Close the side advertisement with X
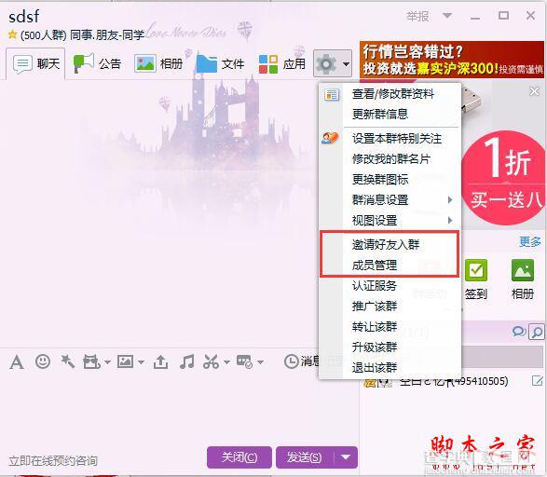The width and height of the screenshot is (547, 477). pos(534,91)
